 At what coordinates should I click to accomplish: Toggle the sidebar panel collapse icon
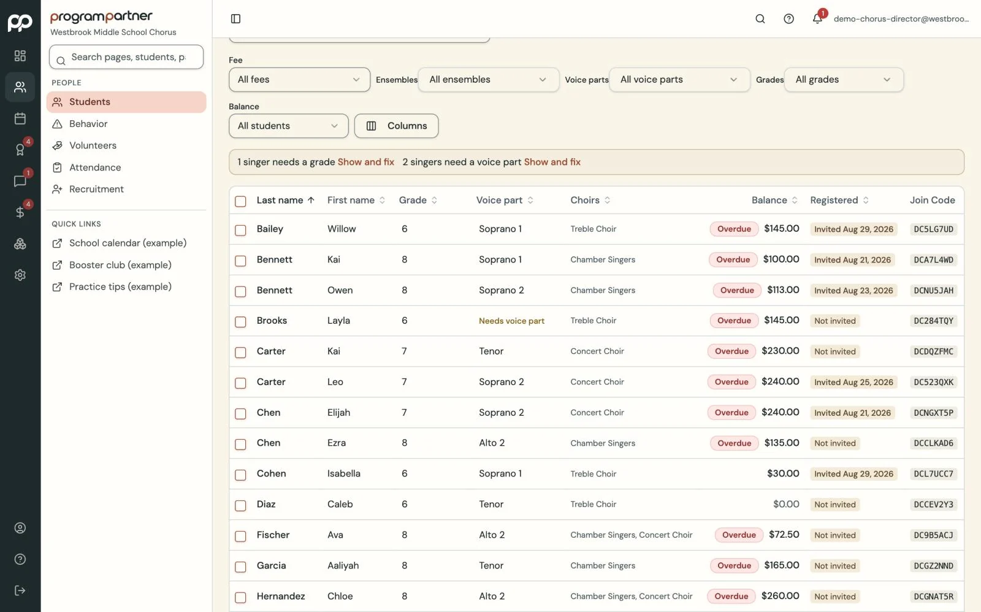pos(235,19)
